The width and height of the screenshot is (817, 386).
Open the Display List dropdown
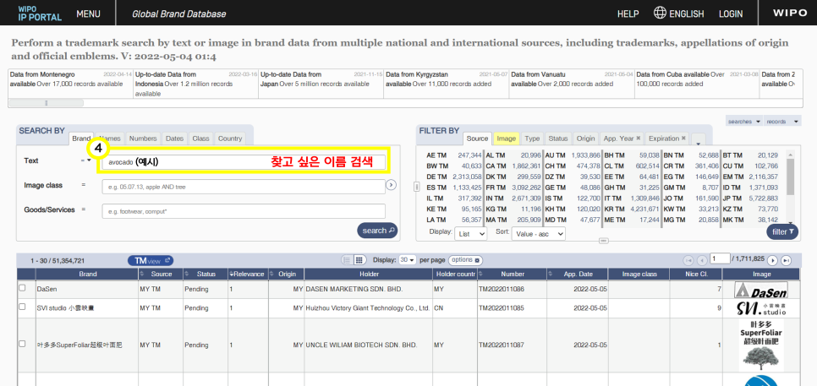click(x=470, y=234)
